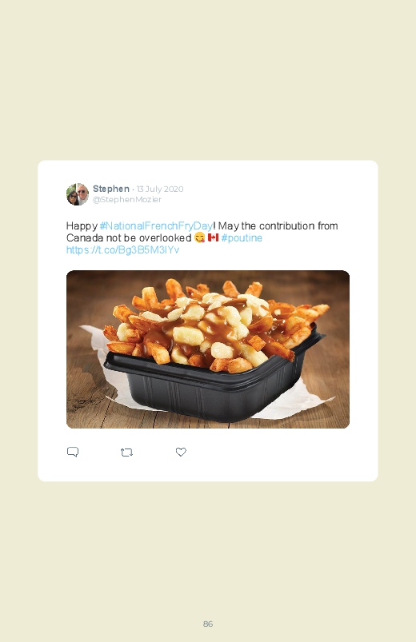Like the tweet with the heart icon
The image size is (416, 642).
tap(181, 452)
